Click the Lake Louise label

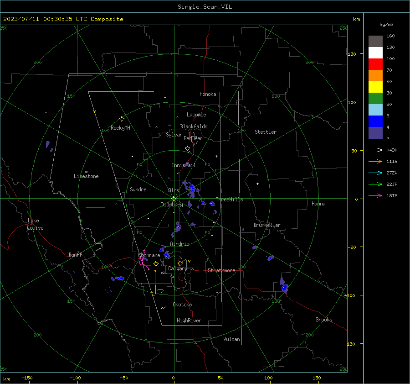35,224
